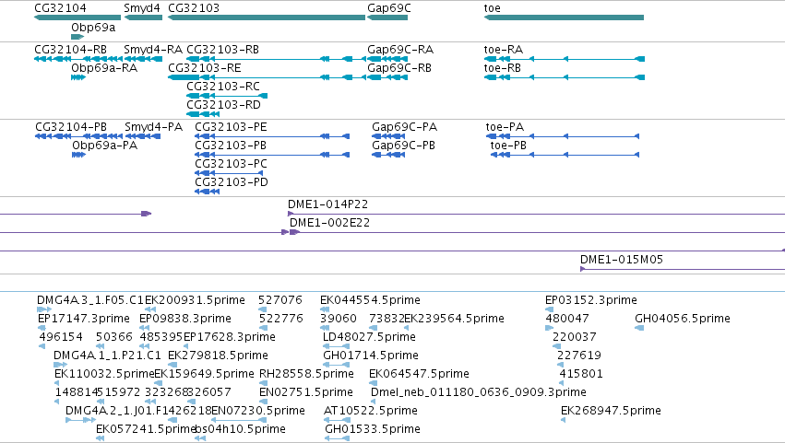
Task: Select the EP17147.3prime label
Action: point(84,319)
